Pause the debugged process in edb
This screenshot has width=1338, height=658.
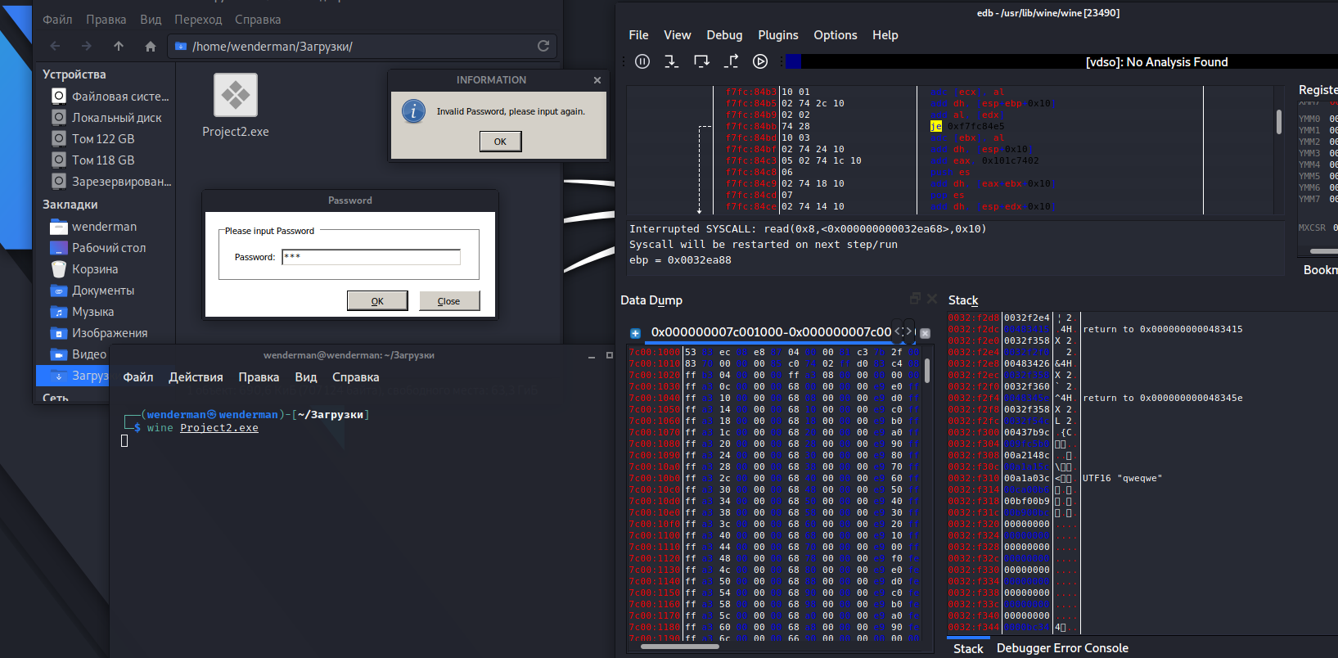point(642,61)
